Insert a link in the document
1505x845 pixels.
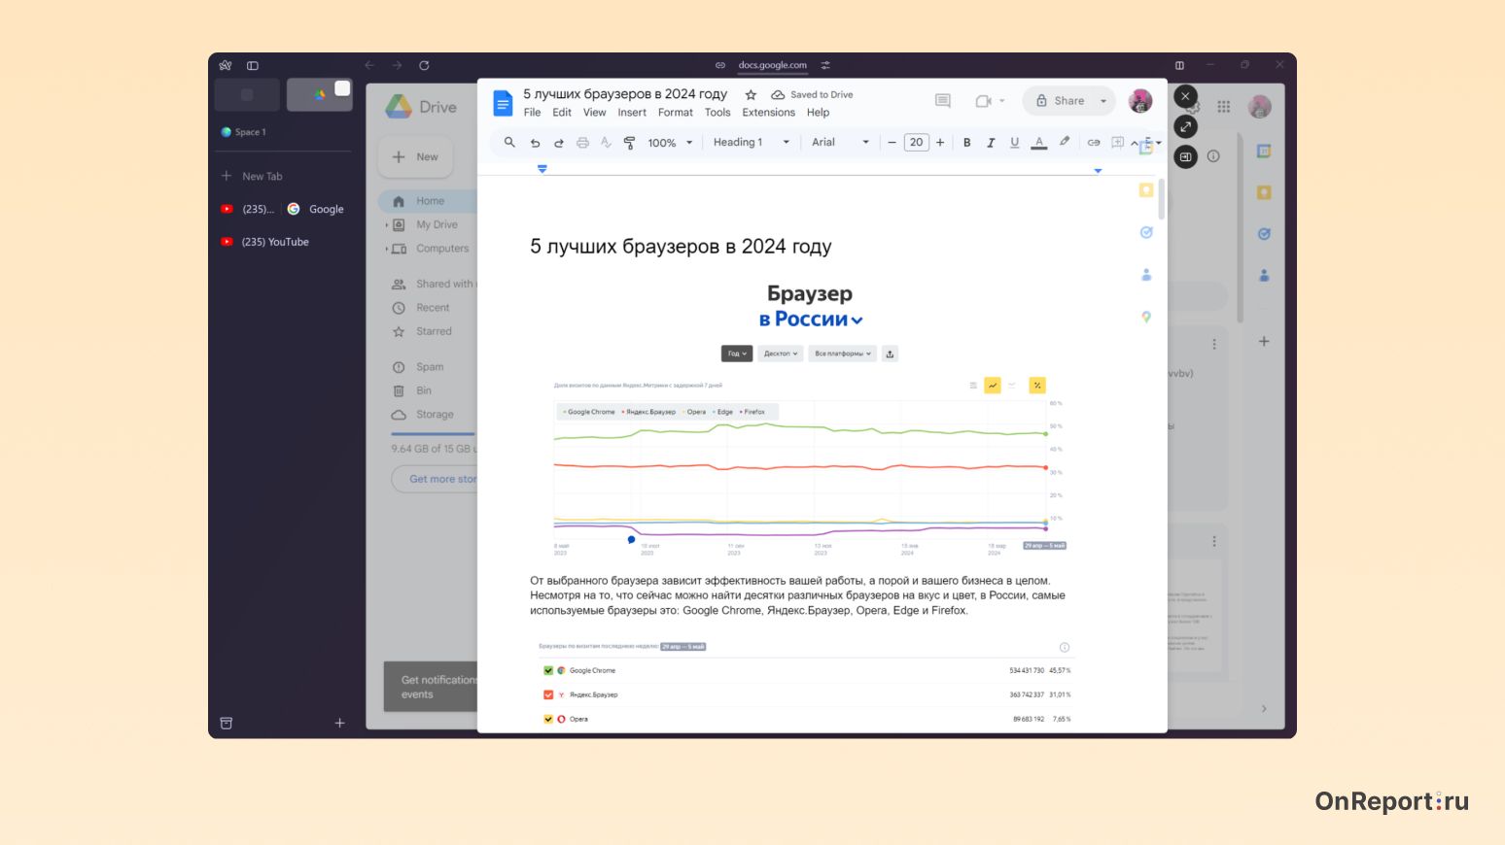1094,143
